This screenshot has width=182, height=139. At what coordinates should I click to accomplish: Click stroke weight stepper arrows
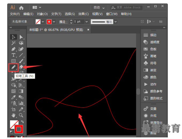tap(71, 22)
